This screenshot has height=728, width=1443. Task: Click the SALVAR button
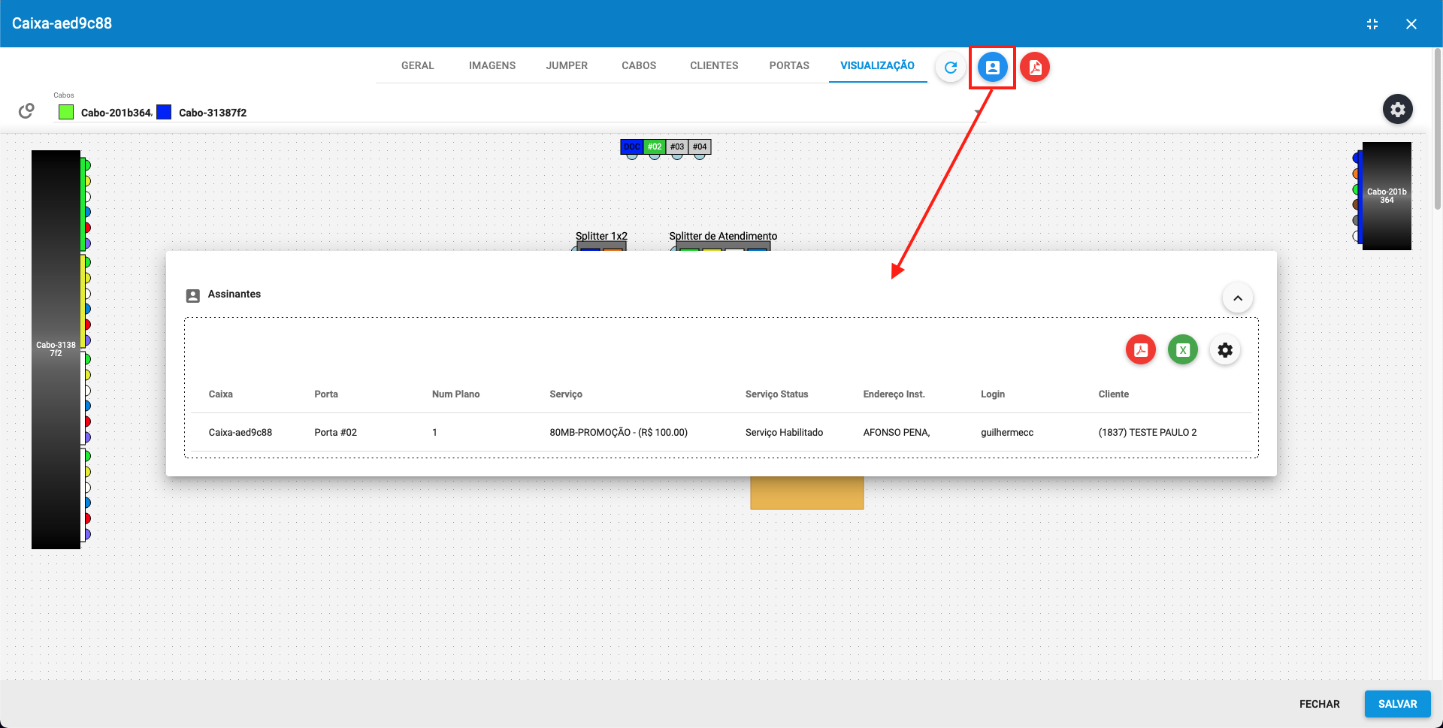pos(1397,704)
